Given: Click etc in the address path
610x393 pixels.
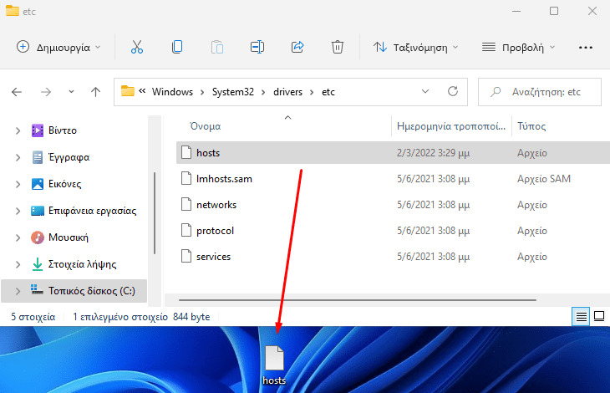Looking at the screenshot, I should [x=328, y=92].
